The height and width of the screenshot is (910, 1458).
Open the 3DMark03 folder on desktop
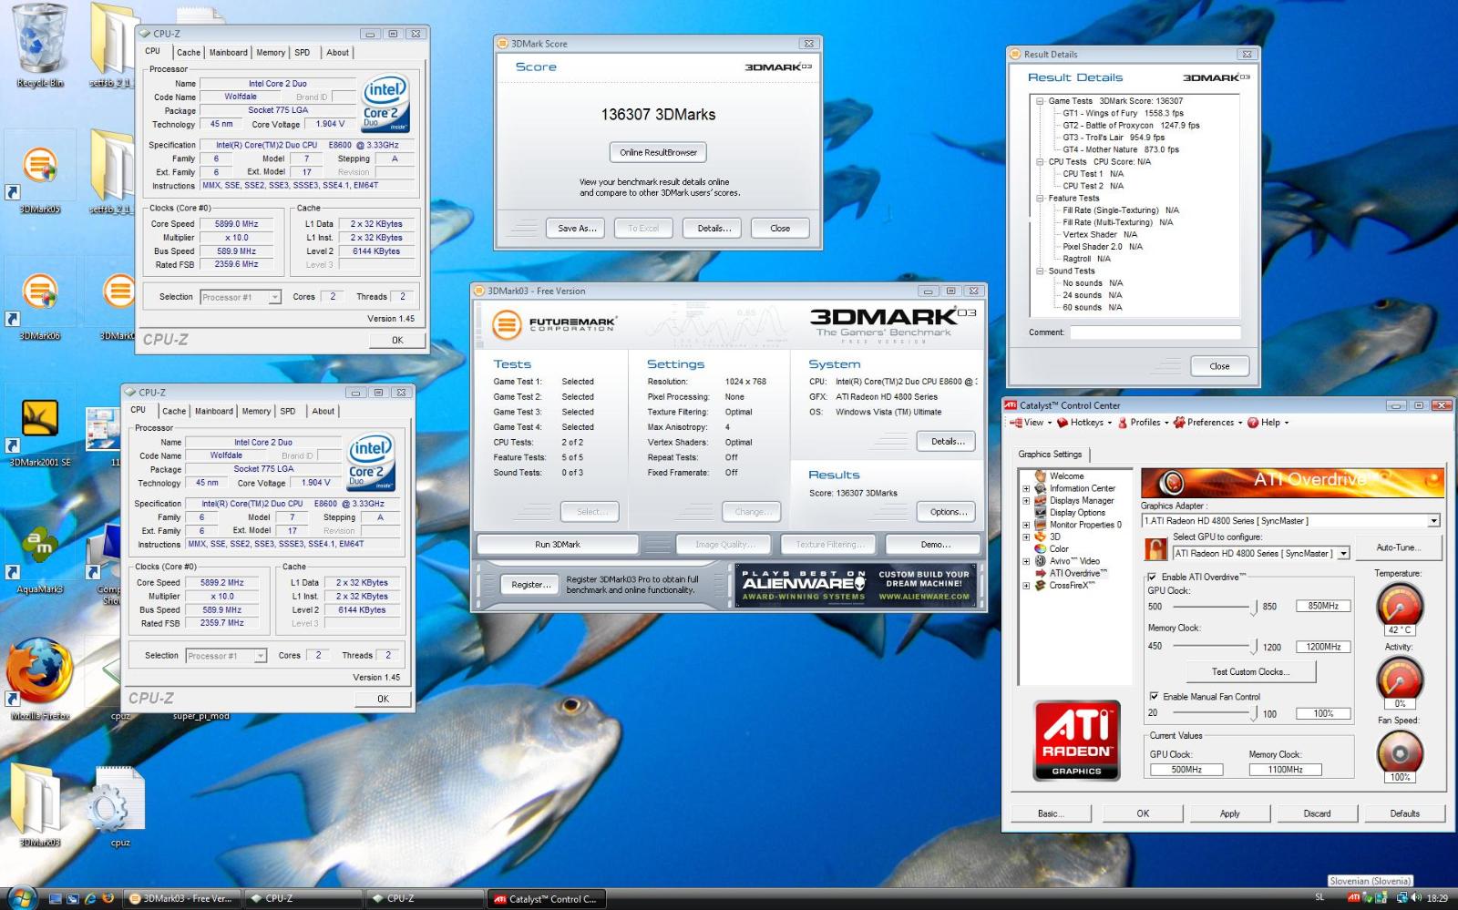(39, 804)
